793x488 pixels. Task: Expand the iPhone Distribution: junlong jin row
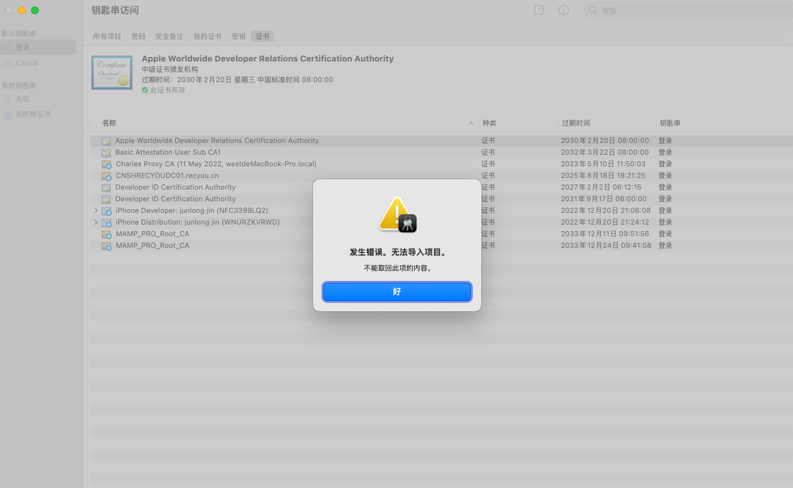tap(96, 222)
